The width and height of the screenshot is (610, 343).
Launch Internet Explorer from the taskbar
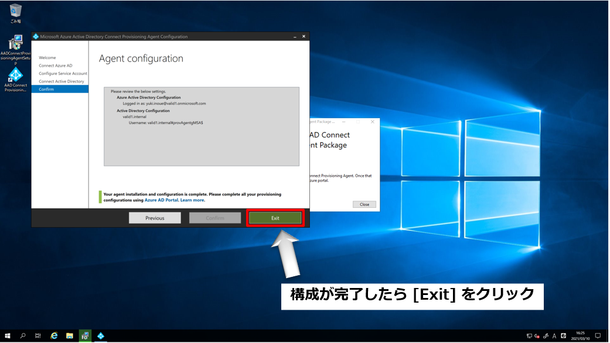(x=54, y=335)
